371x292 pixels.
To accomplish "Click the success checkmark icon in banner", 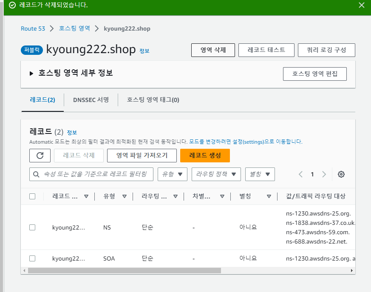I will [12, 5].
